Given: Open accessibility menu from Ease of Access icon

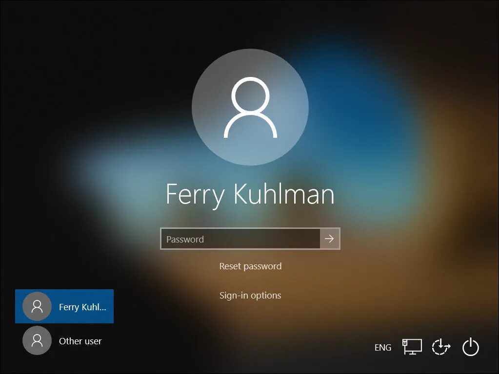Looking at the screenshot, I should tap(440, 347).
